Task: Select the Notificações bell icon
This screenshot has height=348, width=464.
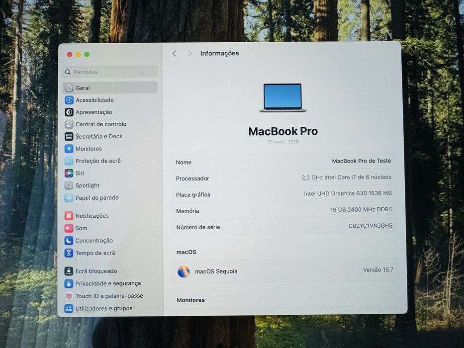Action: [x=69, y=216]
